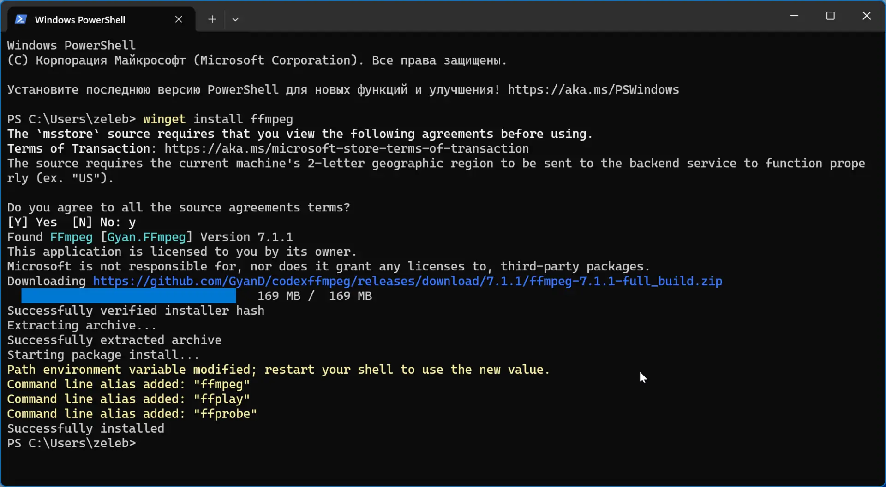This screenshot has height=487, width=886.
Task: Click 'This application is licensed to you' line
Action: (182, 252)
